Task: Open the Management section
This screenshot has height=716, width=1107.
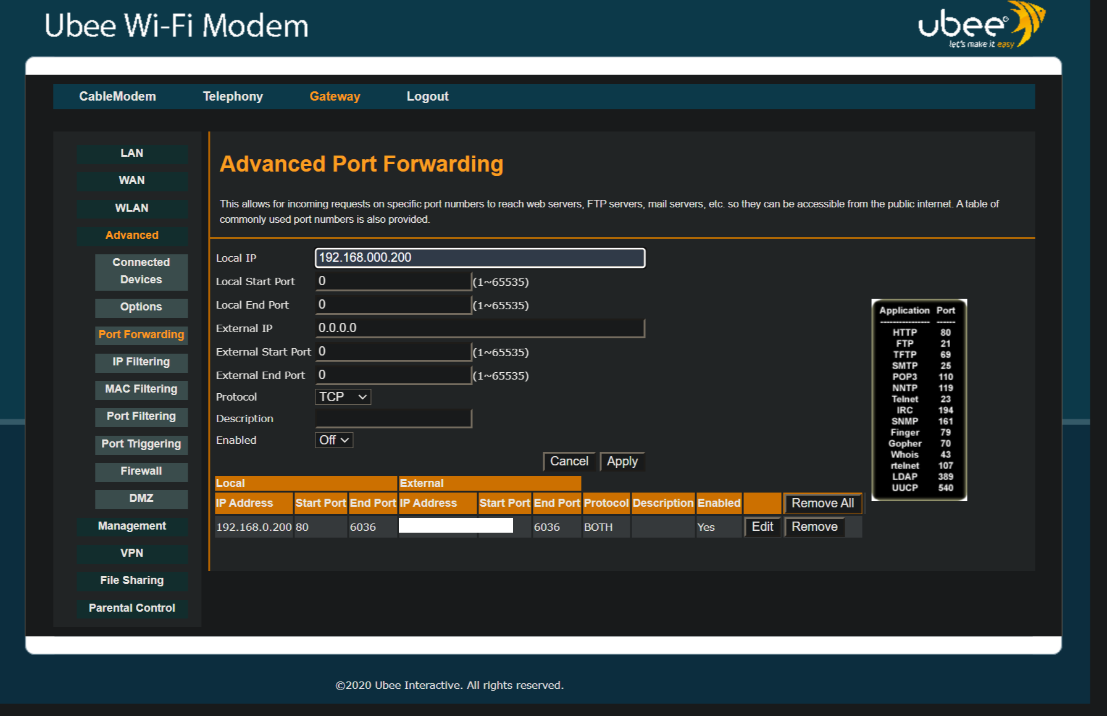Action: tap(132, 526)
